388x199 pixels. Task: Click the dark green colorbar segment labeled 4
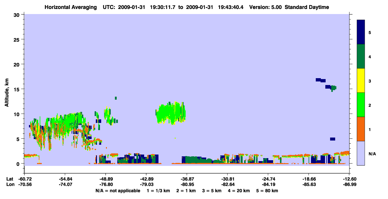tap(361, 56)
